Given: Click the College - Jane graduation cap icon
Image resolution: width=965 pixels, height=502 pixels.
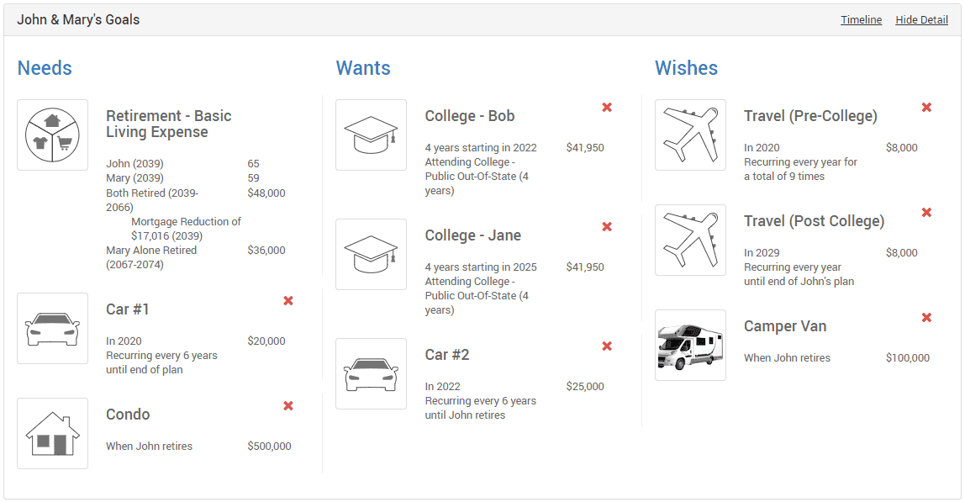Looking at the screenshot, I should 371,255.
